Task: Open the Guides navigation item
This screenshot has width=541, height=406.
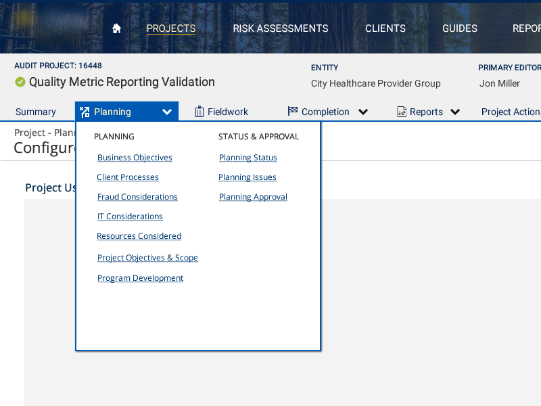Action: coord(460,28)
